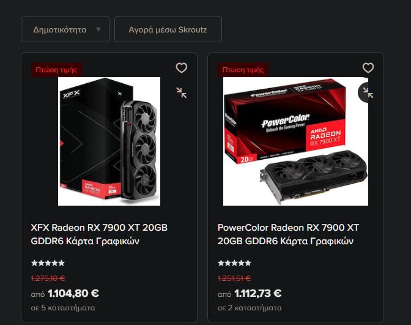Click the 1.104,80 € price
The width and height of the screenshot is (411, 325).
click(x=73, y=293)
